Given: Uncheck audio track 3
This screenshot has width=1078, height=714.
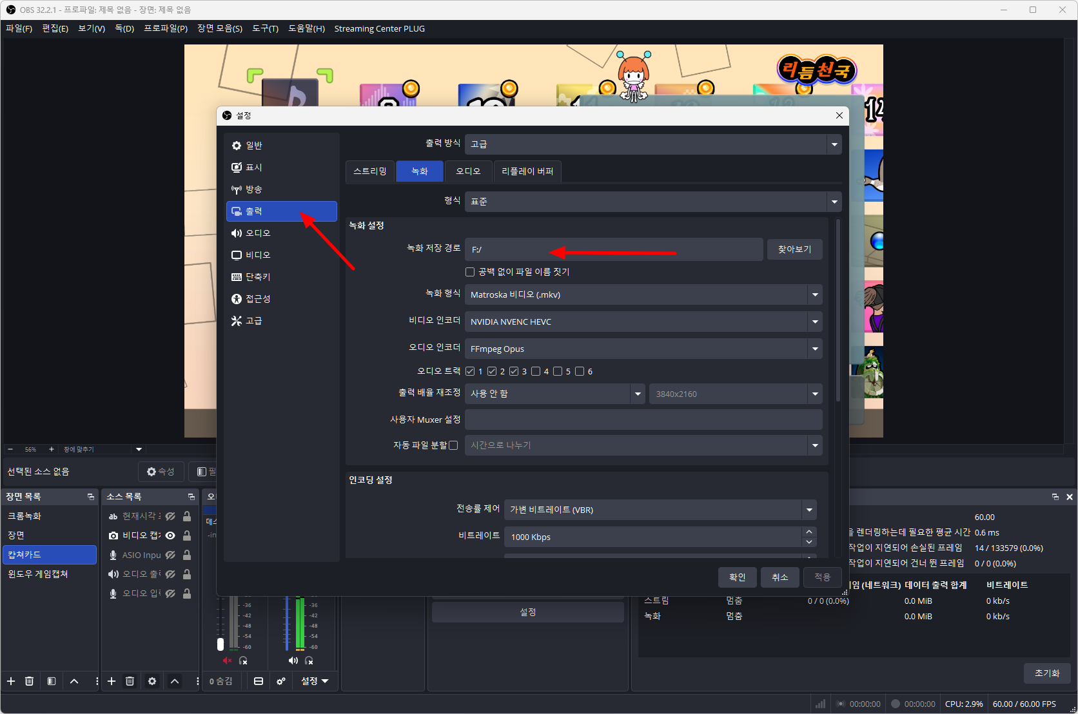Looking at the screenshot, I should coord(514,371).
